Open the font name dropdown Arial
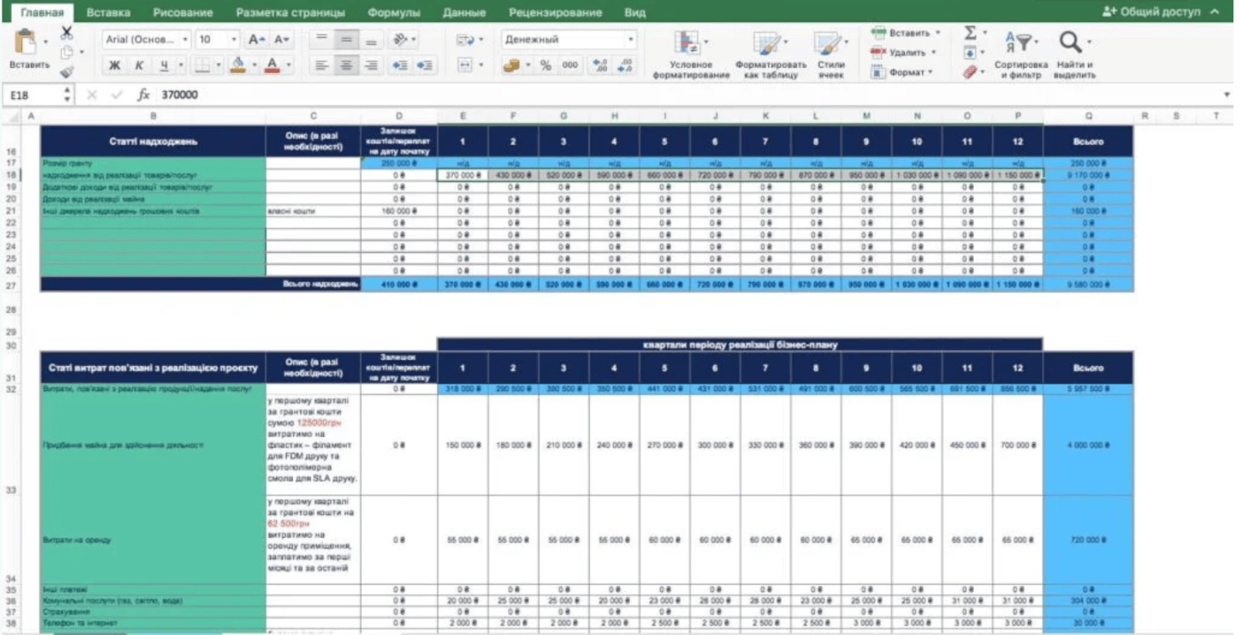The height and width of the screenshot is (635, 1239). [146, 40]
